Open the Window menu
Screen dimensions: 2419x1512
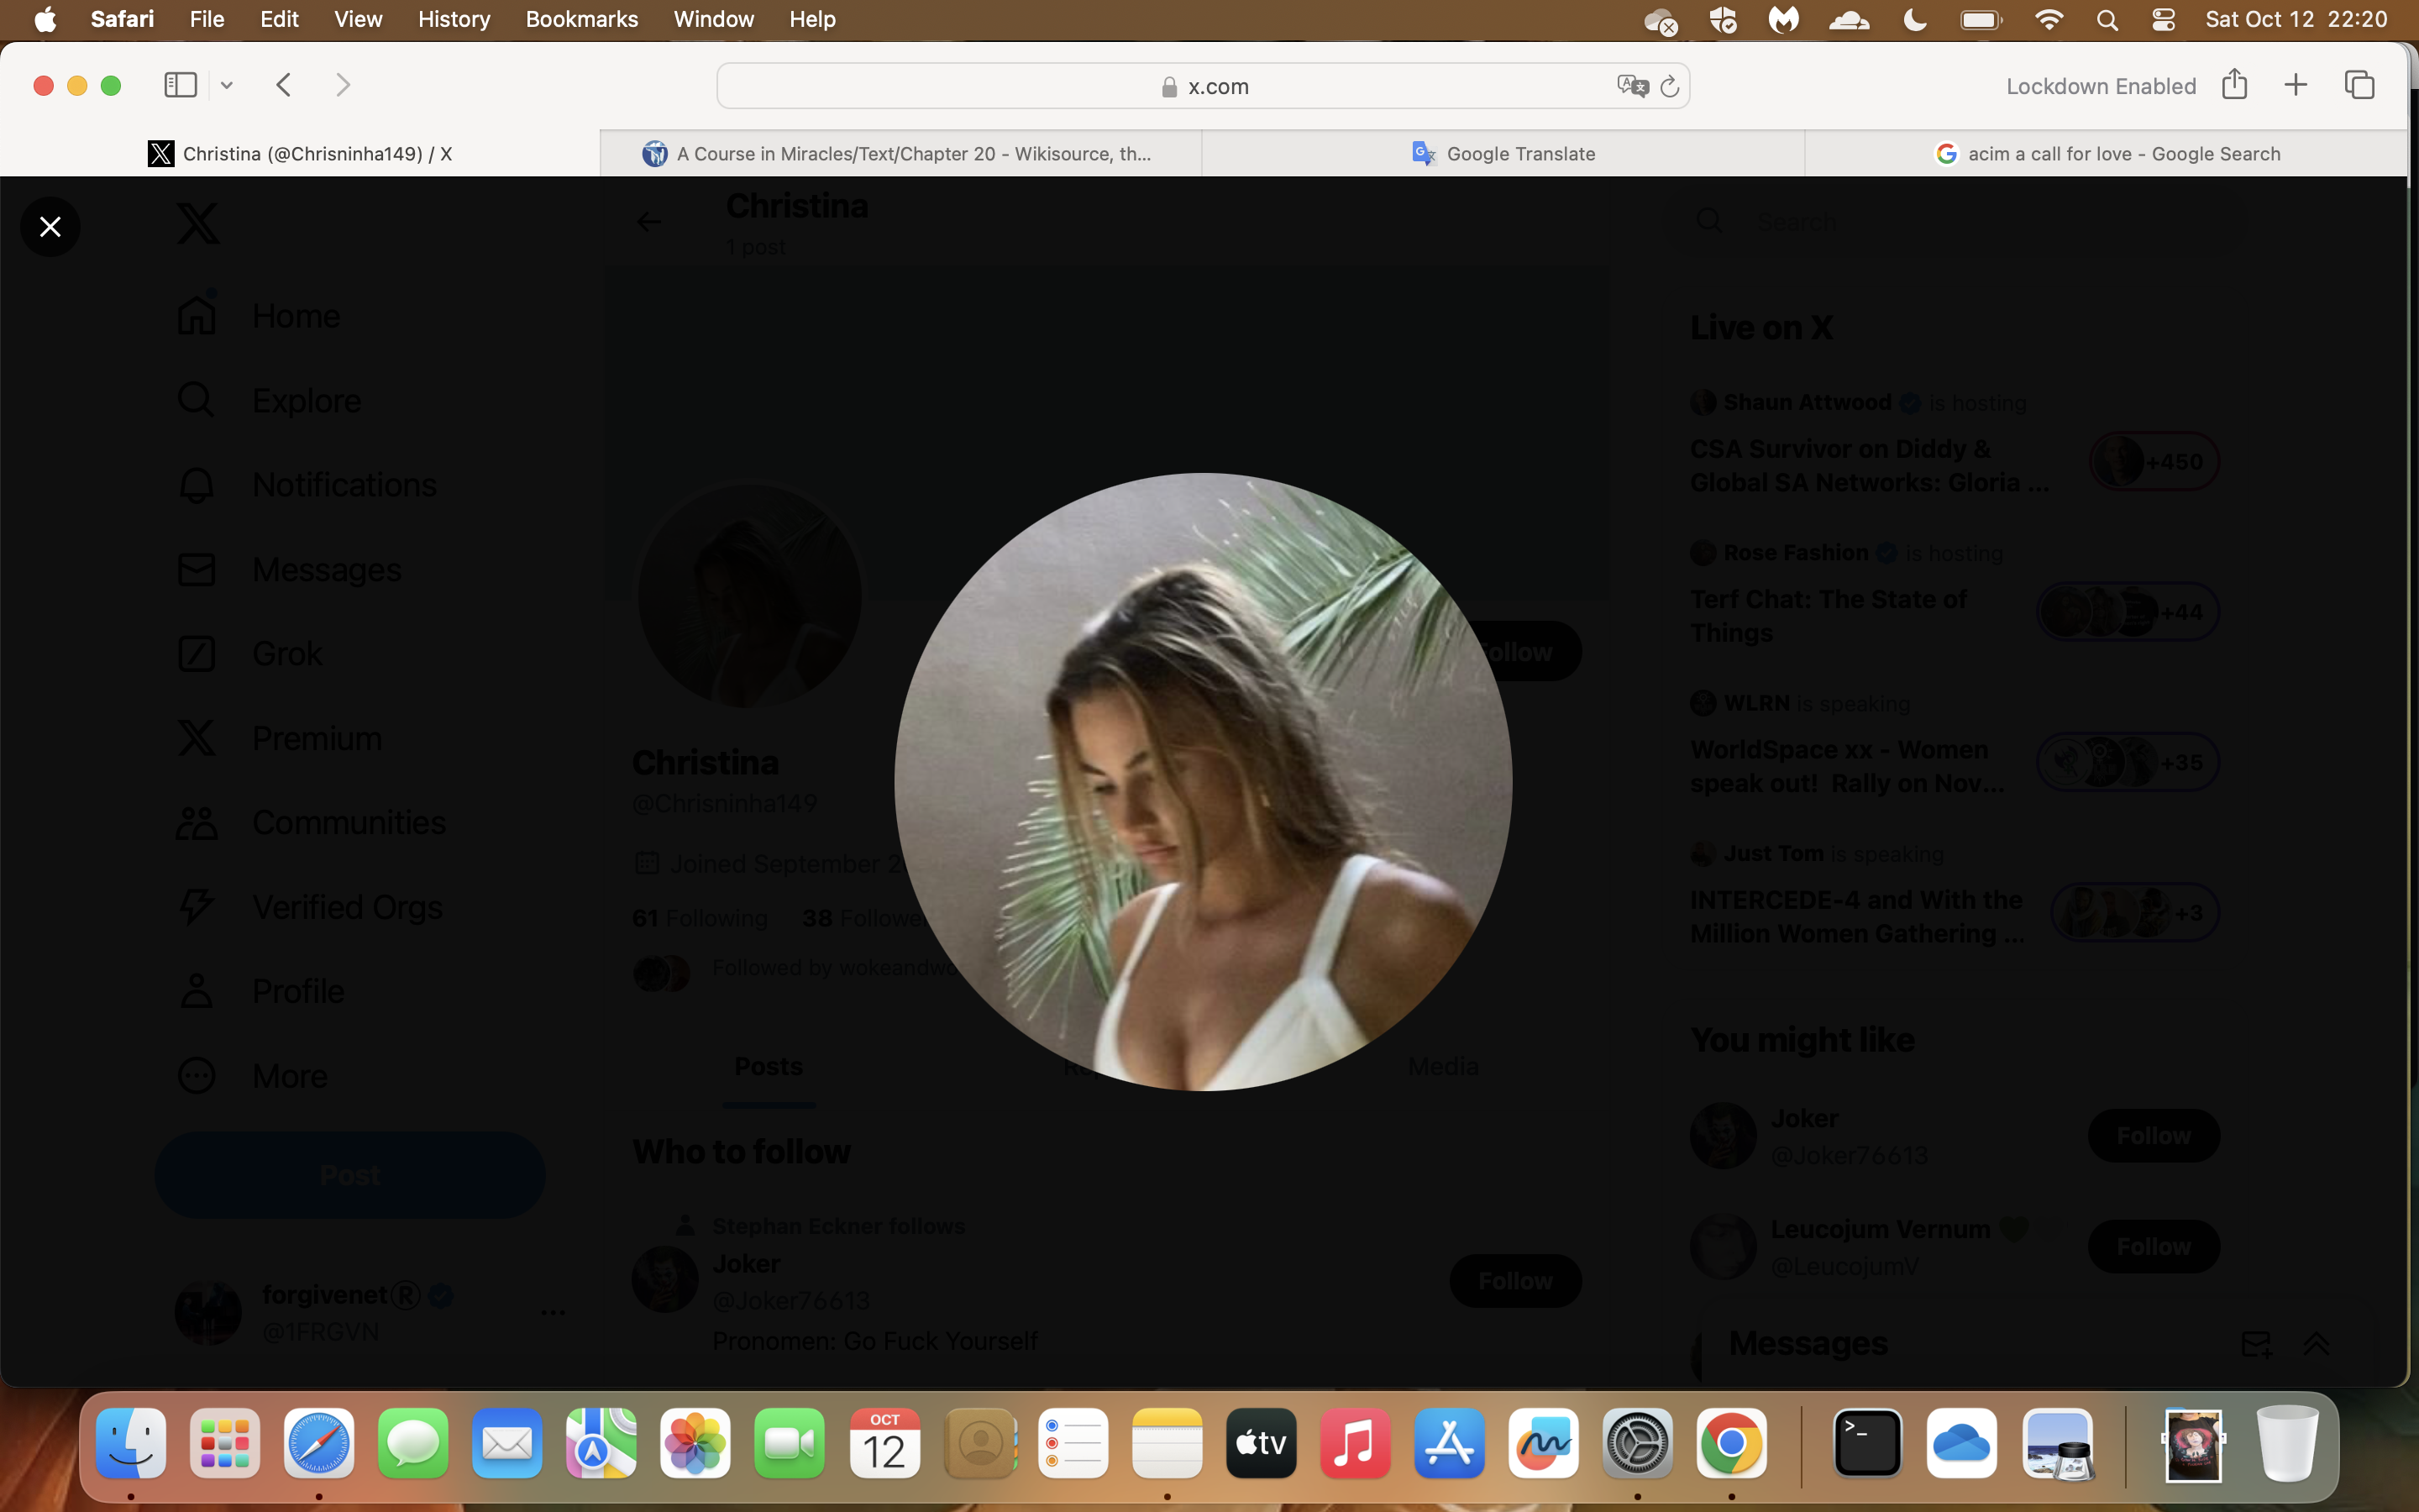(714, 20)
